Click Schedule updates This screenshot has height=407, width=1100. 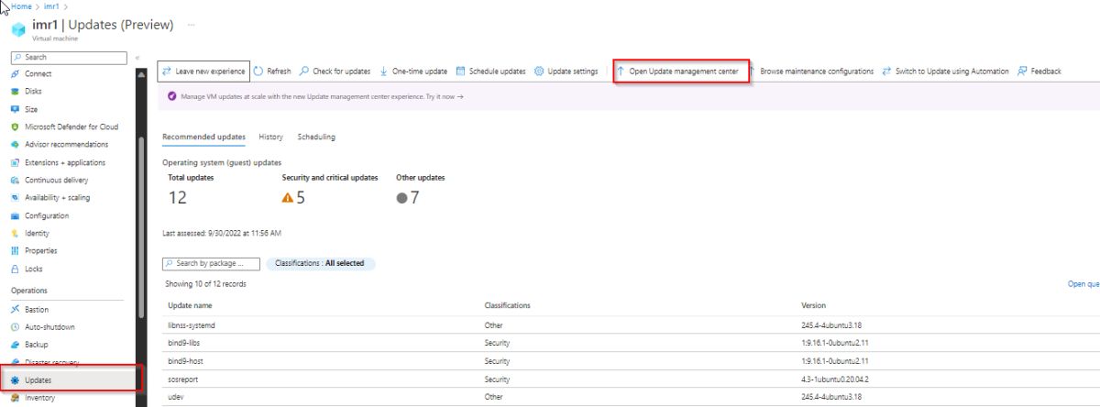pos(490,71)
